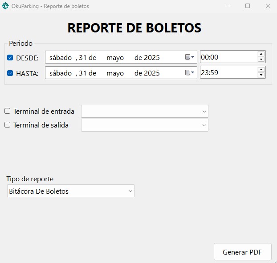Increase the HASTA time with up arrow
277x263 pixels.
[261, 70]
